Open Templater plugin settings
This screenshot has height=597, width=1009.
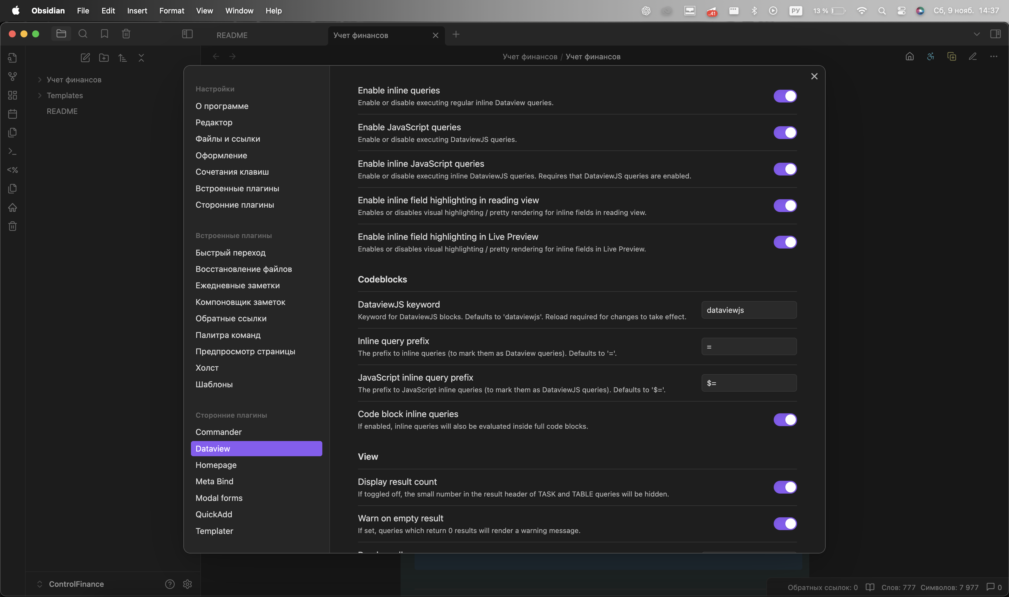click(214, 531)
